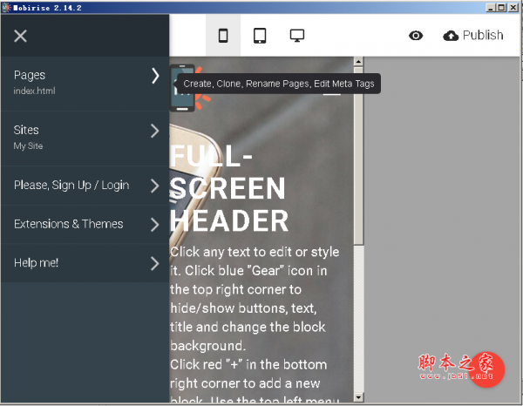Viewport: 523px width, 406px height.
Task: Click the Publish text label
Action: click(483, 36)
